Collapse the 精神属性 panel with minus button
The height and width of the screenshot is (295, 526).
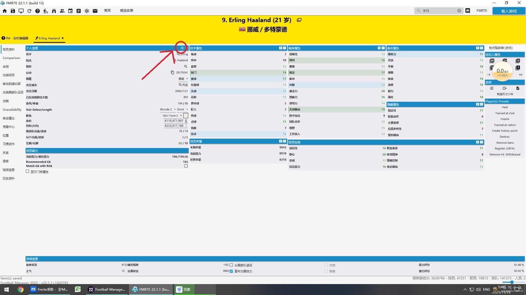pyautogui.click(x=383, y=48)
